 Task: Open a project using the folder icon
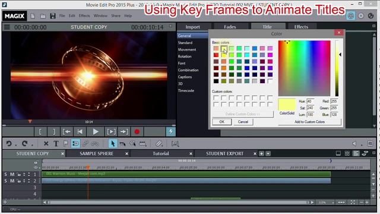point(43,16)
